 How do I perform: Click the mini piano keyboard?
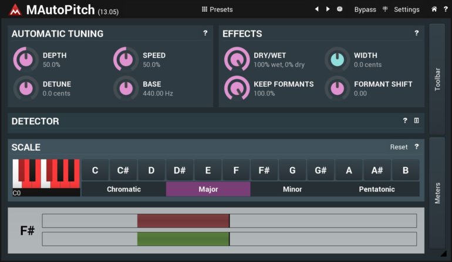pos(46,173)
